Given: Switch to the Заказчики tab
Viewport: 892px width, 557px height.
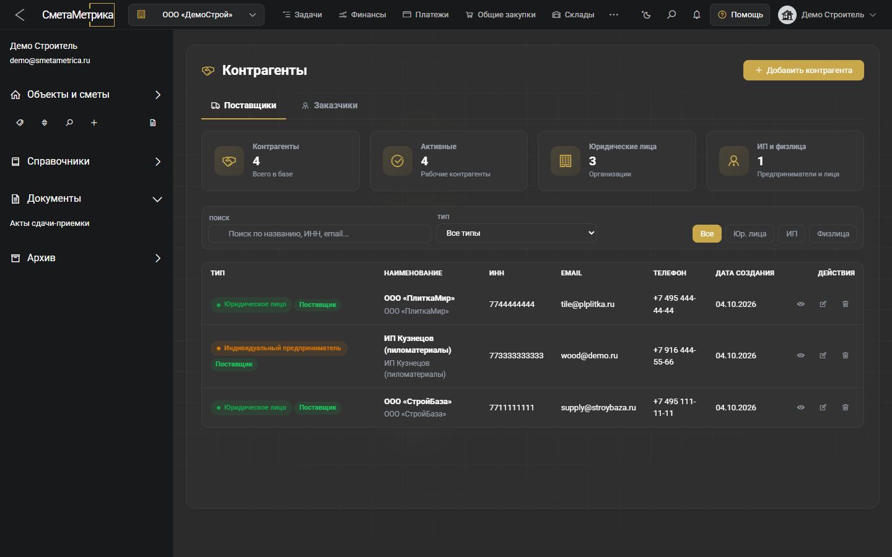Looking at the screenshot, I should click(330, 106).
